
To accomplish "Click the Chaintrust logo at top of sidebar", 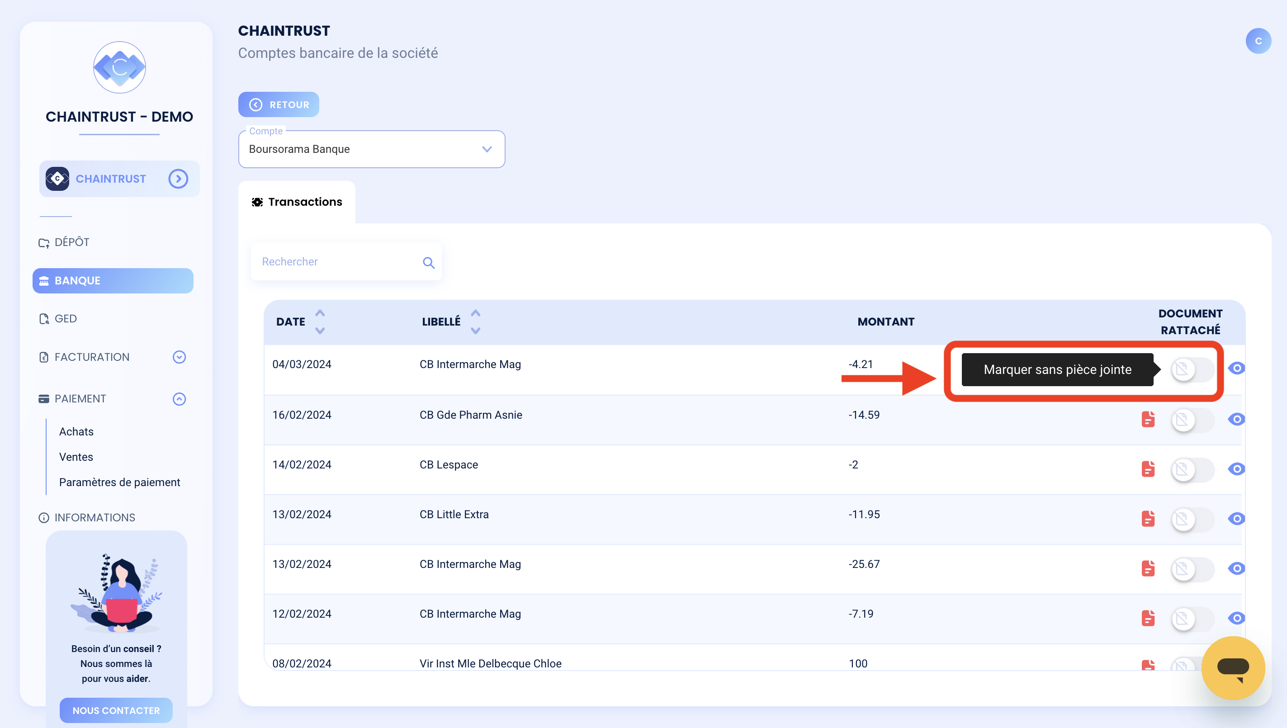I will (119, 67).
